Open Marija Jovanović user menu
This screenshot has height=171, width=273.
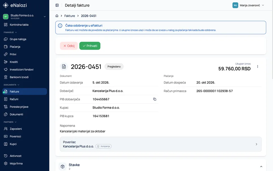point(249,5)
